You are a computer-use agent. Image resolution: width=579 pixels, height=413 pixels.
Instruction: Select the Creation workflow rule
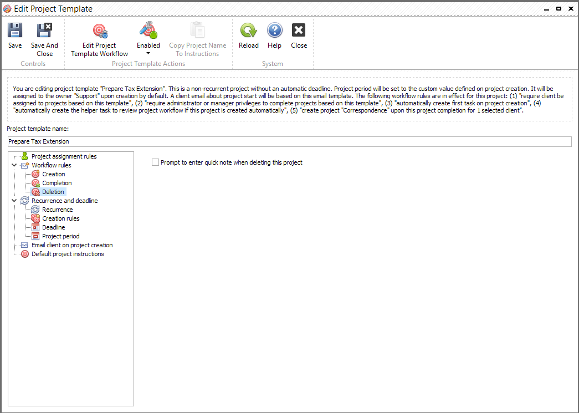click(x=54, y=174)
